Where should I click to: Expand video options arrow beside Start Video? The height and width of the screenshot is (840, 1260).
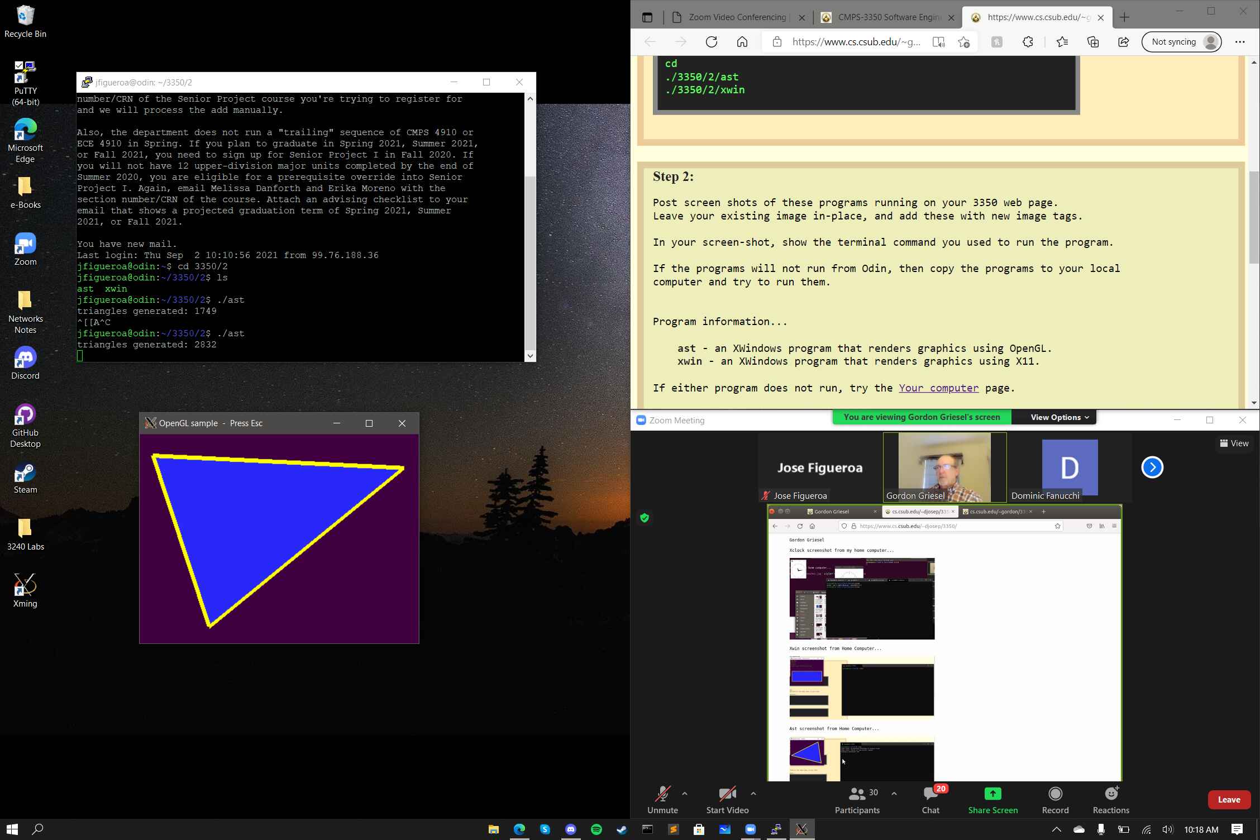[753, 794]
